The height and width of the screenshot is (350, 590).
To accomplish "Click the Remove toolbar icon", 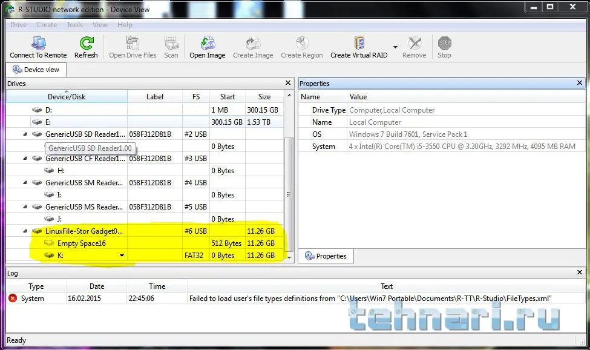I will (415, 43).
